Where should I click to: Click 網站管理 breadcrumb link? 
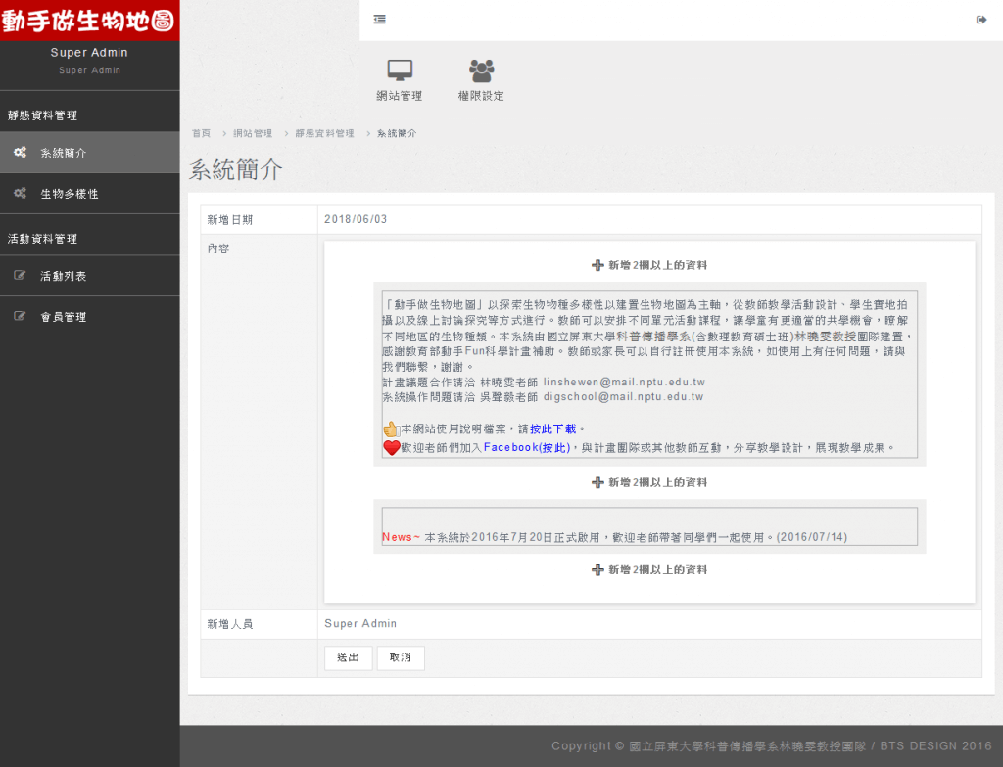click(x=253, y=133)
